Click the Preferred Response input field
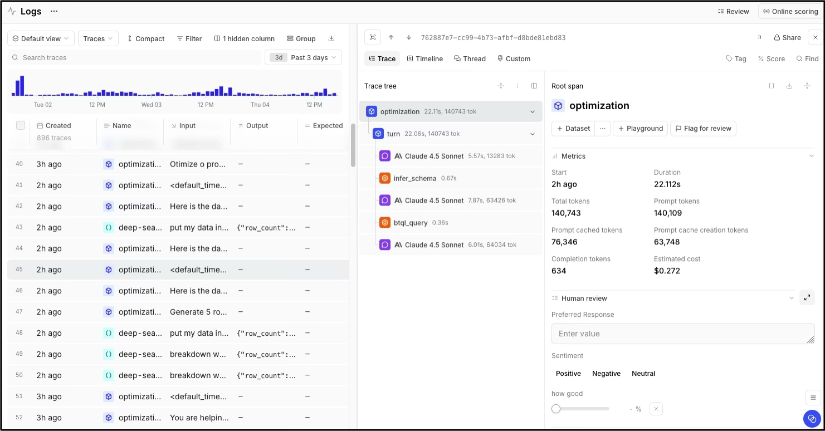Screen dimensions: 825x431 coord(683,334)
